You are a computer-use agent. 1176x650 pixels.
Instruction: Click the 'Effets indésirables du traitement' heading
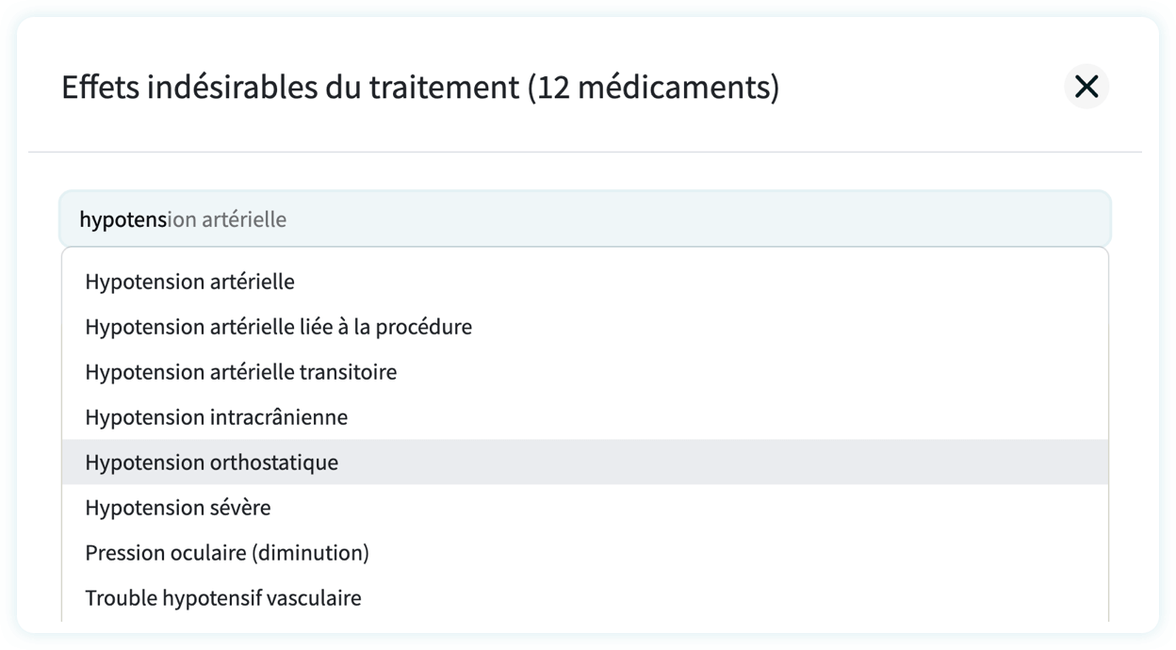click(290, 88)
